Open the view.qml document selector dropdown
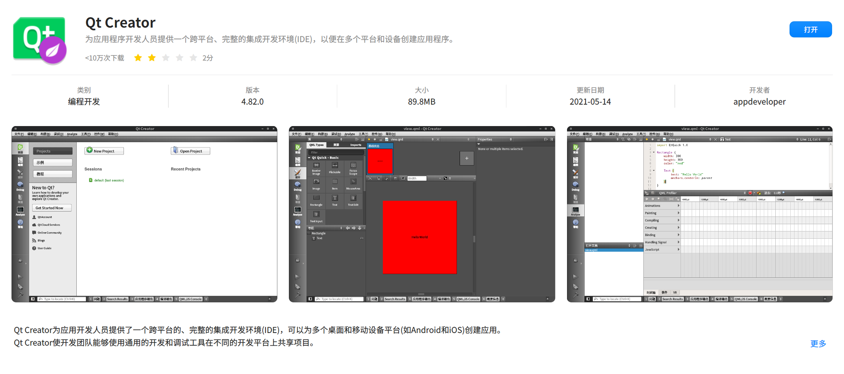844x374 pixels. tap(433, 139)
